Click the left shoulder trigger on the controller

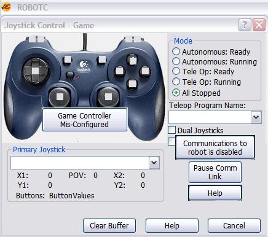click(35, 39)
